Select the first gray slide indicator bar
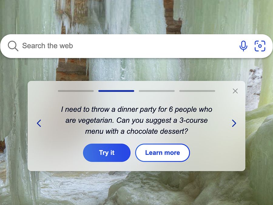The height and width of the screenshot is (205, 273). point(76,91)
